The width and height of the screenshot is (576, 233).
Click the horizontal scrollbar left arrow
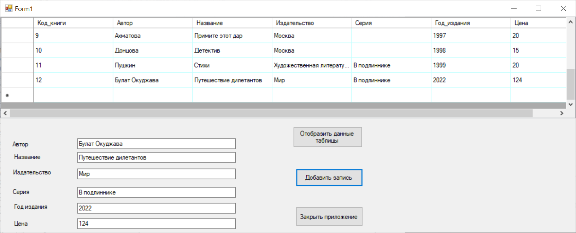tap(5, 113)
